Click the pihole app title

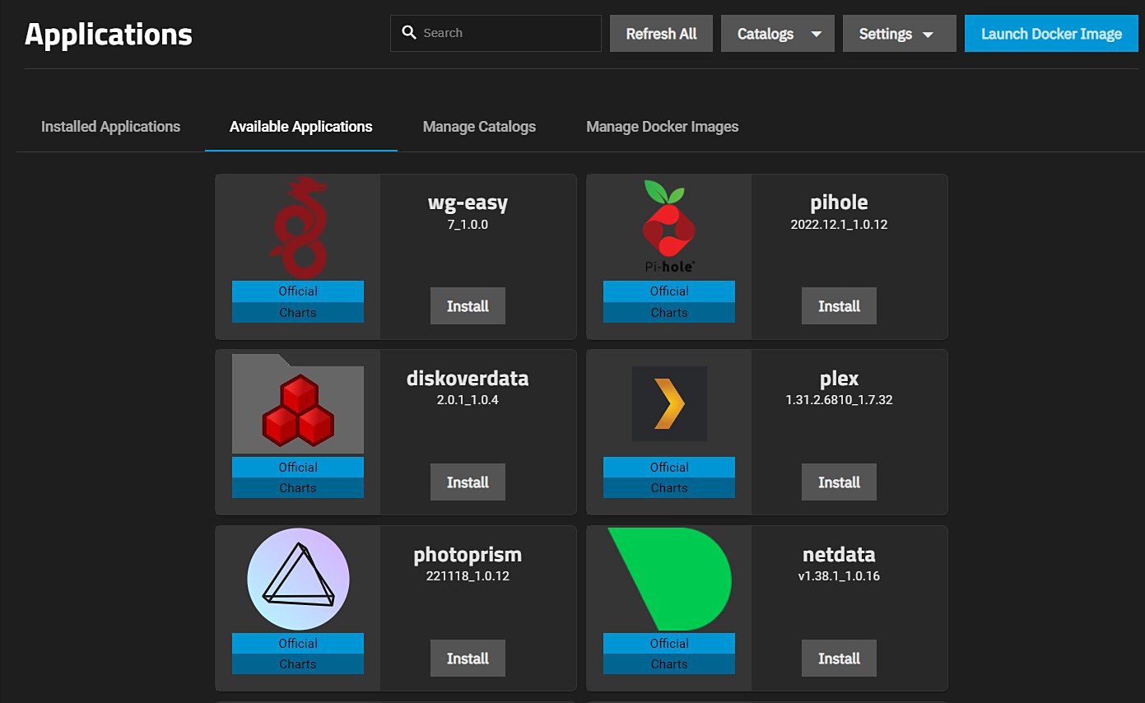tap(839, 203)
